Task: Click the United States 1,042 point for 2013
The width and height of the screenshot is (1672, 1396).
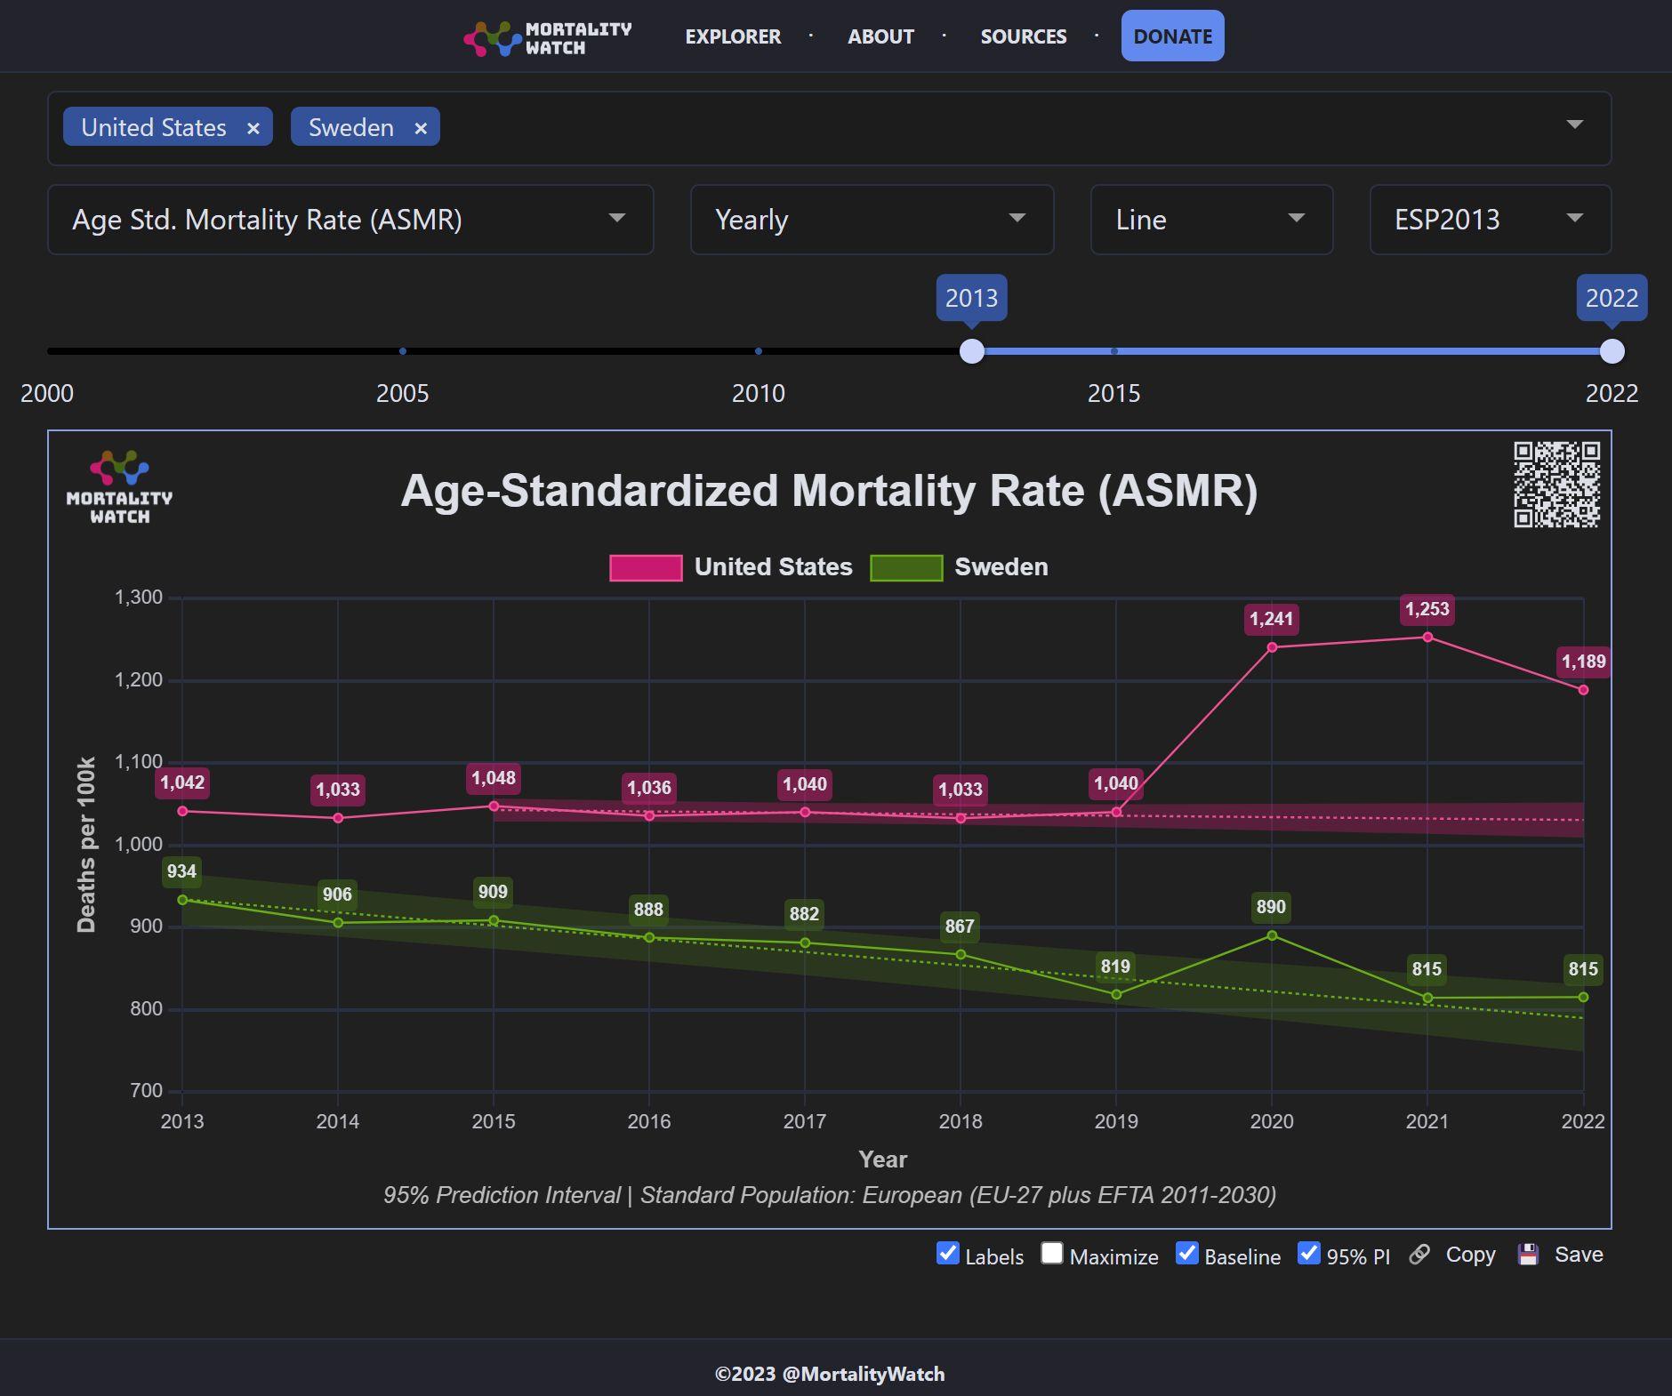Action: [182, 811]
